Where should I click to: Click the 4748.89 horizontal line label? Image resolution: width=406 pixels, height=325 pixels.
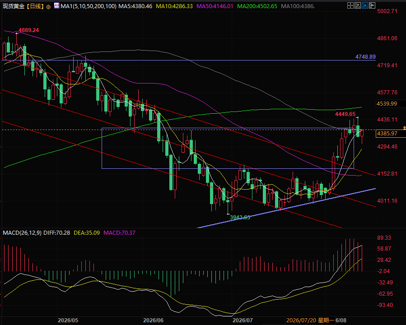[365, 57]
